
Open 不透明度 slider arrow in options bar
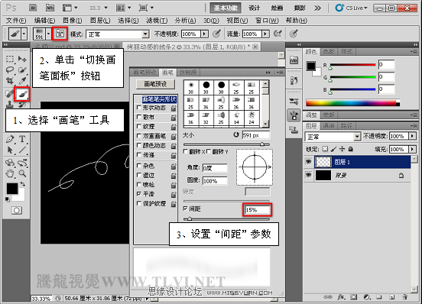click(205, 34)
